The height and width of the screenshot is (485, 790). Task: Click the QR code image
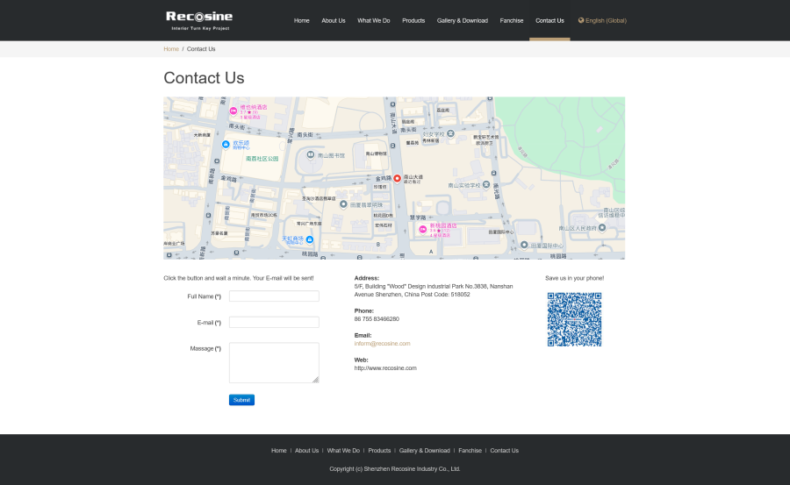574,319
